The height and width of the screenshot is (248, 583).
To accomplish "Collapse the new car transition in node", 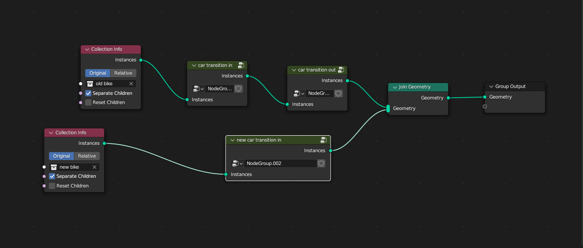I will (232, 140).
